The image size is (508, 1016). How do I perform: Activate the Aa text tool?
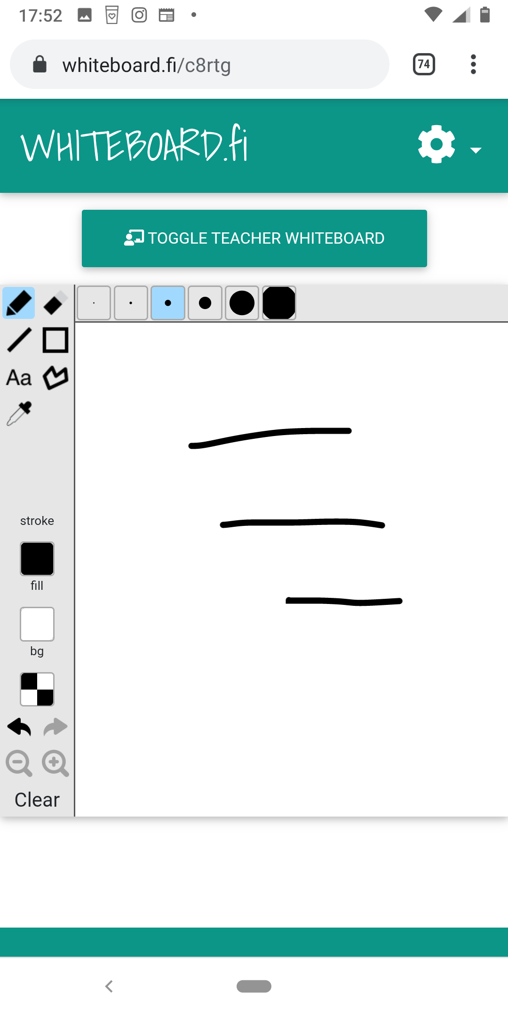click(x=19, y=378)
